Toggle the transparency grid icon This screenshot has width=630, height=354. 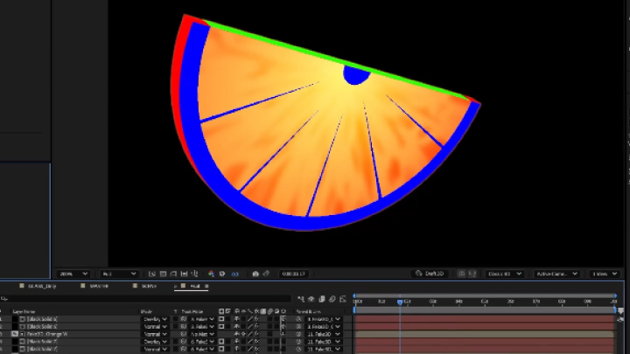(x=164, y=274)
